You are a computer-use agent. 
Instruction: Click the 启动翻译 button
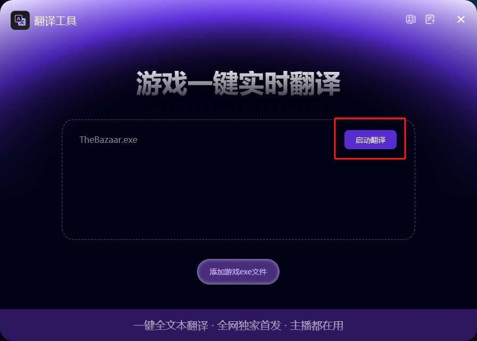(x=370, y=140)
